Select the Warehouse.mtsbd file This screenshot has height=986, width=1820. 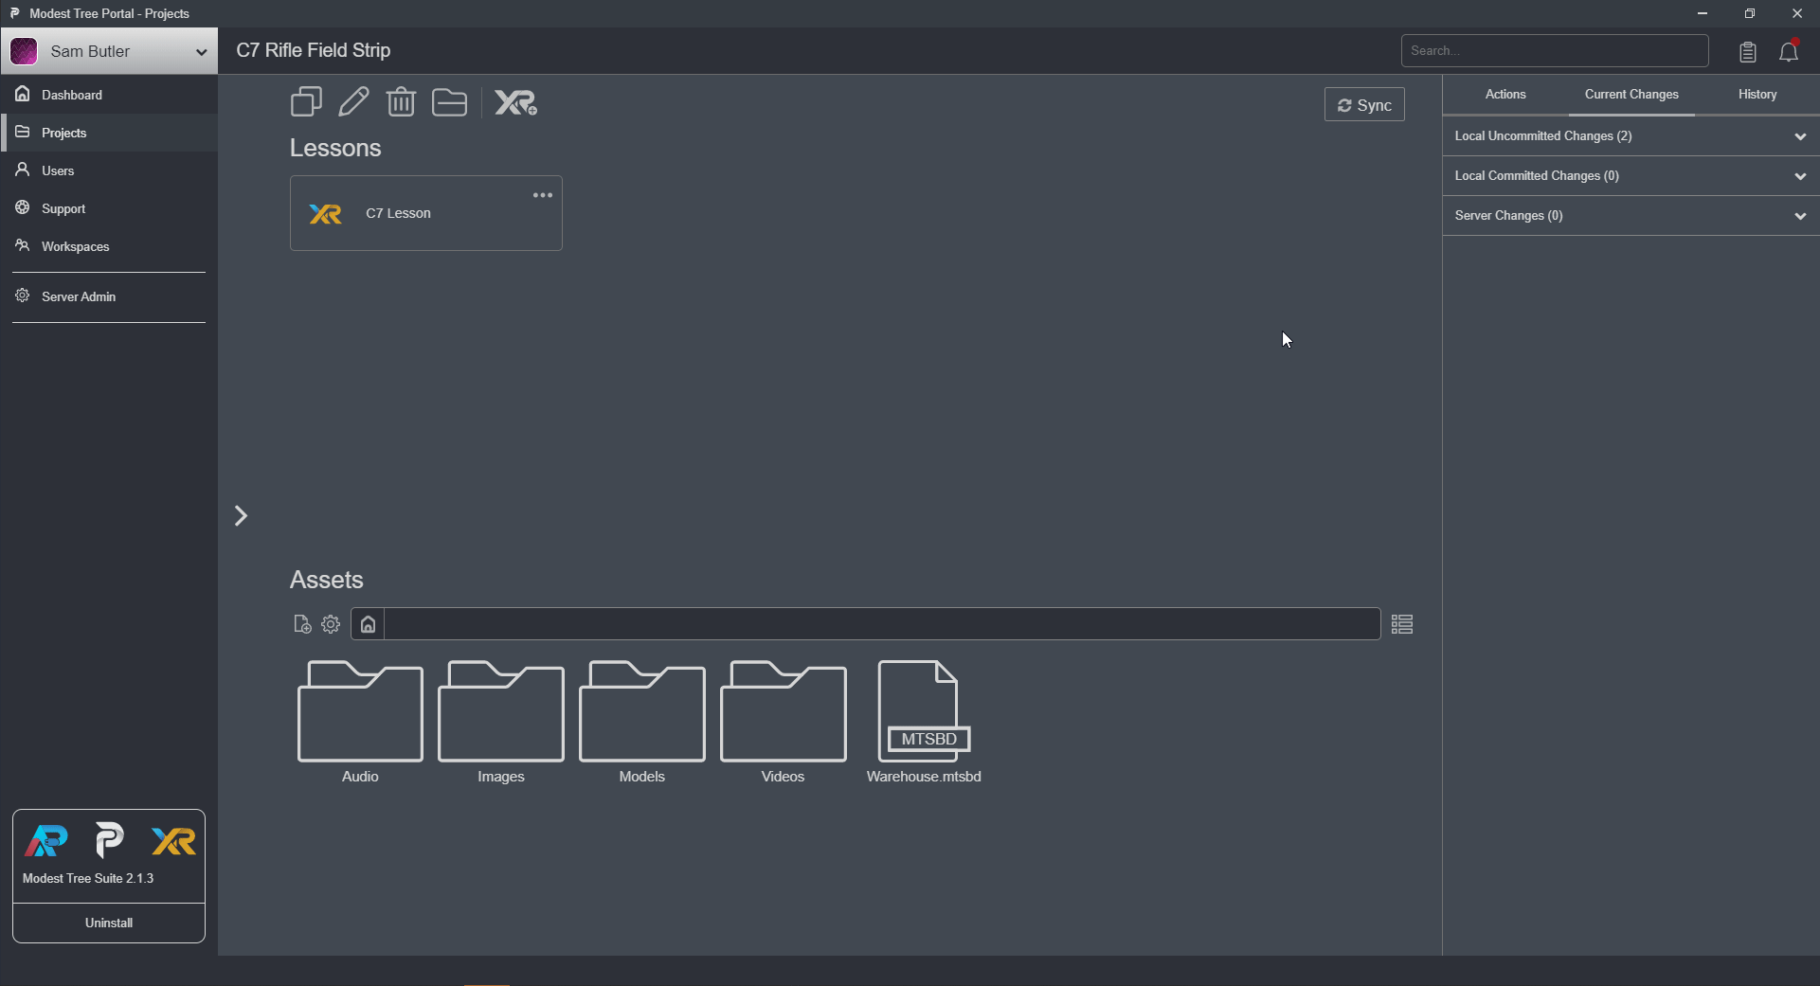pos(924,722)
